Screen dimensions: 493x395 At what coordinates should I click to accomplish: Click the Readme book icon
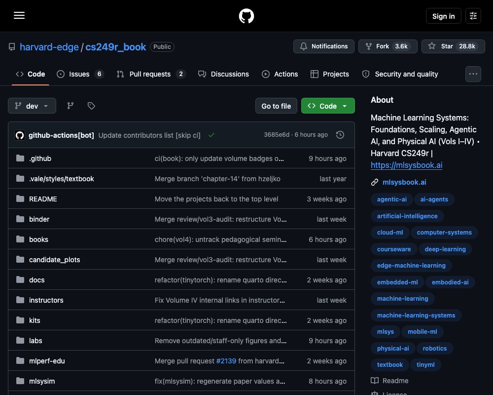point(375,381)
